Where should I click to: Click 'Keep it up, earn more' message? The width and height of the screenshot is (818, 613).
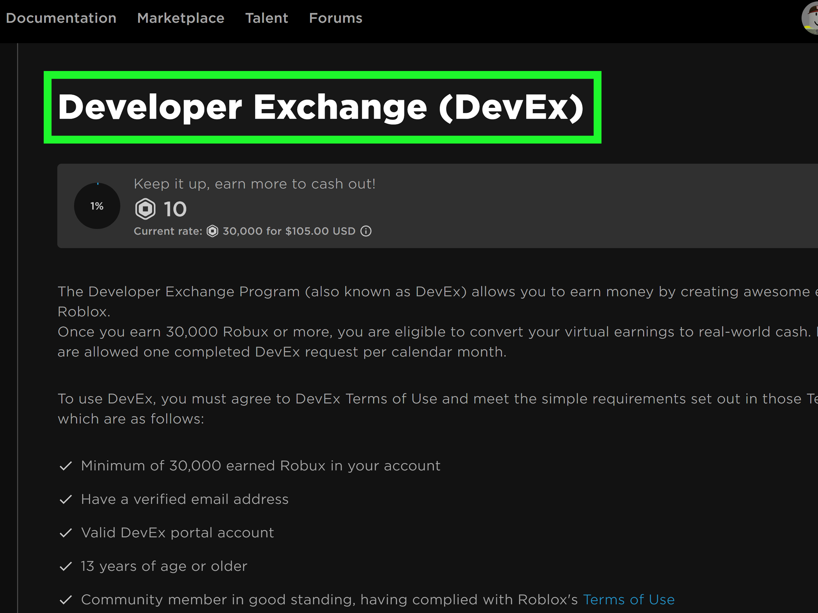click(254, 184)
